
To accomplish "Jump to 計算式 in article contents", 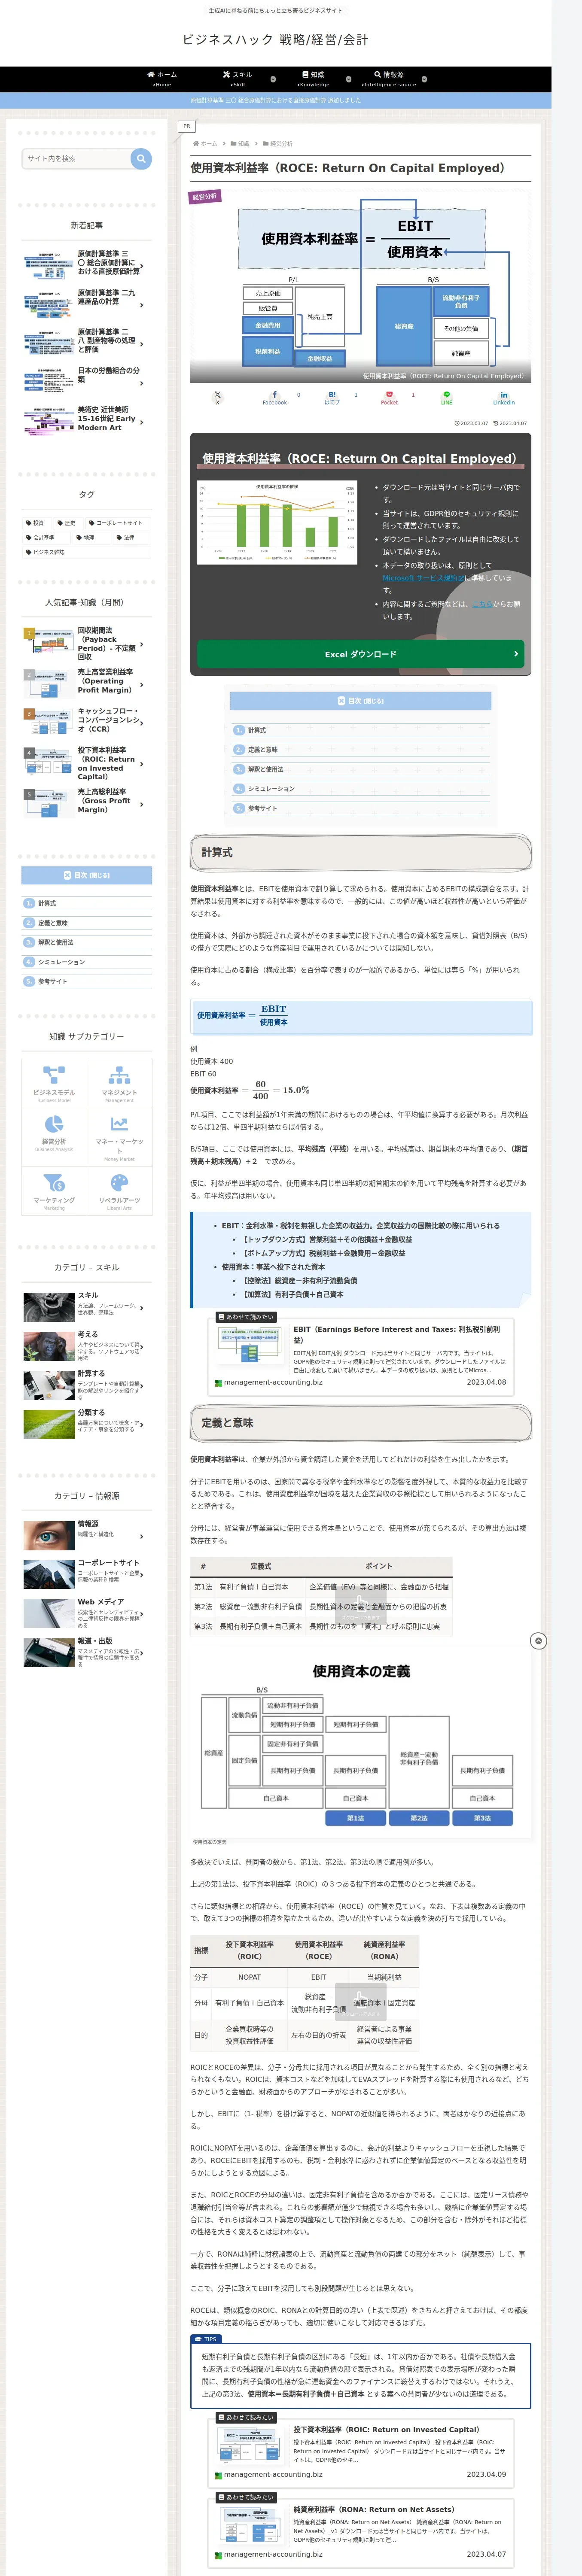I will pos(257,730).
